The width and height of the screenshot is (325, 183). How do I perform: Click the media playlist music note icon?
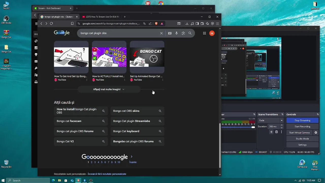tap(192, 24)
